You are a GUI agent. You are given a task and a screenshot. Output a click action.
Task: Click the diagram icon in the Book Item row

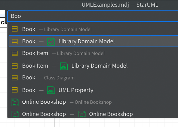point(64,66)
